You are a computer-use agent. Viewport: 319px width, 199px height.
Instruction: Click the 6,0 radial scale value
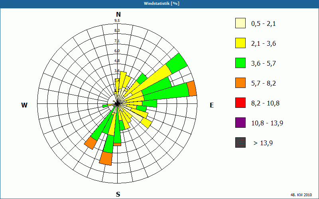117,51
